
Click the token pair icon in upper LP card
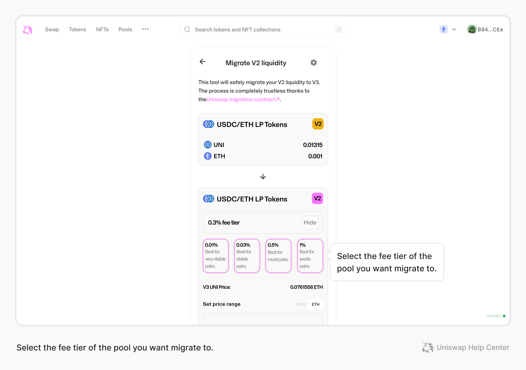click(209, 124)
